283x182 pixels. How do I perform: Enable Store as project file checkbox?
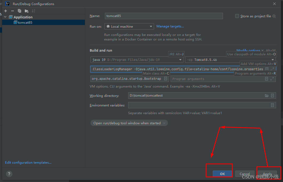coord(237,16)
